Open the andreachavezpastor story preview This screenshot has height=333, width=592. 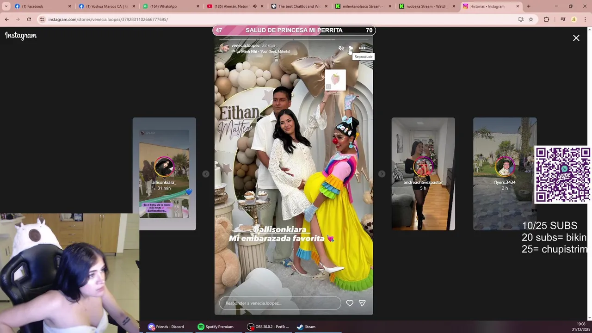pyautogui.click(x=423, y=174)
